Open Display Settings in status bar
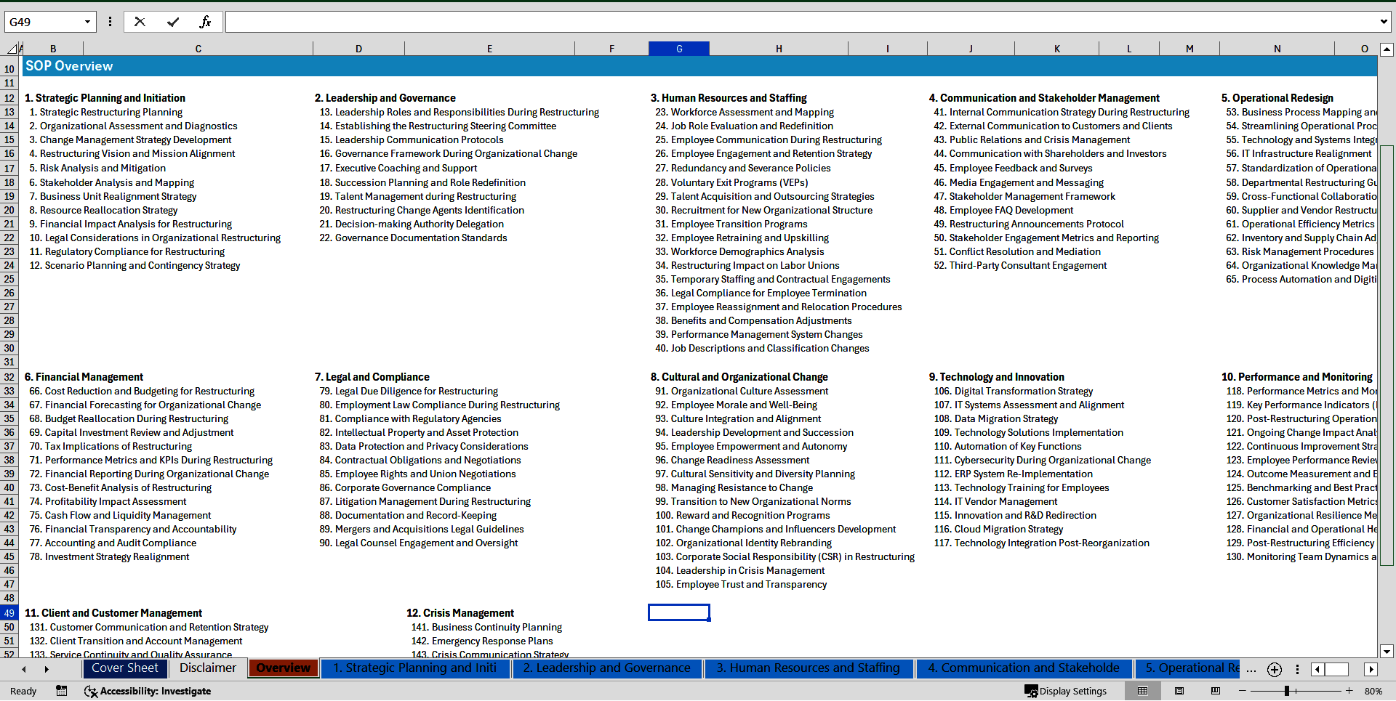 pyautogui.click(x=1066, y=691)
